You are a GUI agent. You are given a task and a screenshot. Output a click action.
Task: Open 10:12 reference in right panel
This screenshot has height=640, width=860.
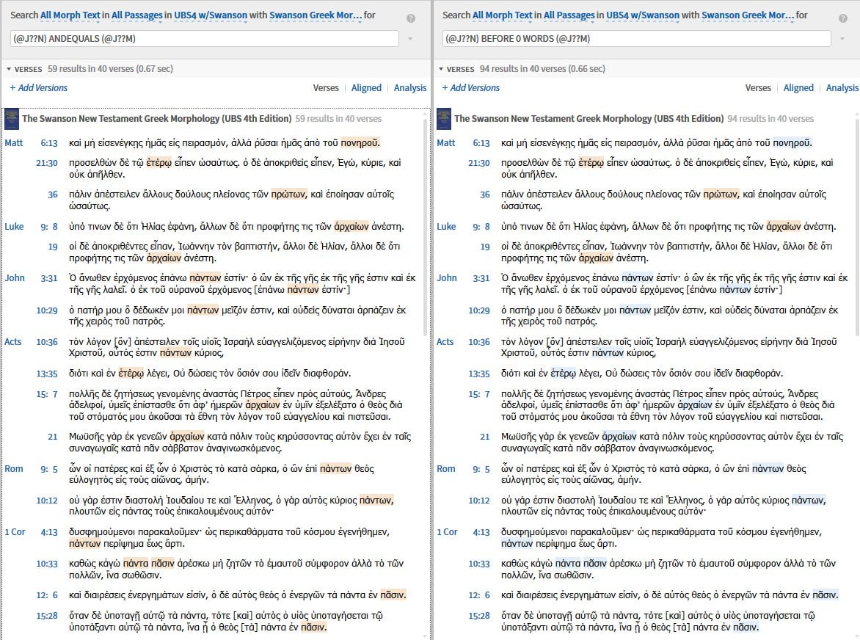(479, 501)
